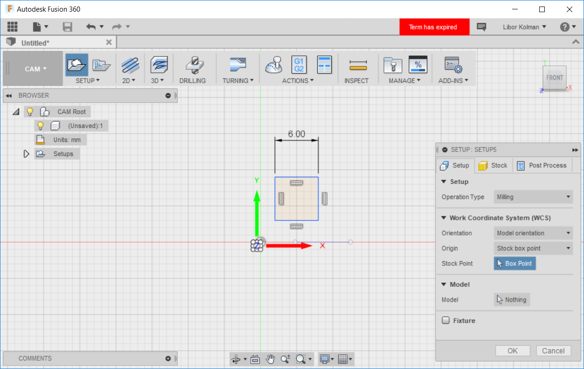Toggle visibility bulb for CAM Root
Image resolution: width=584 pixels, height=369 pixels.
click(x=30, y=112)
